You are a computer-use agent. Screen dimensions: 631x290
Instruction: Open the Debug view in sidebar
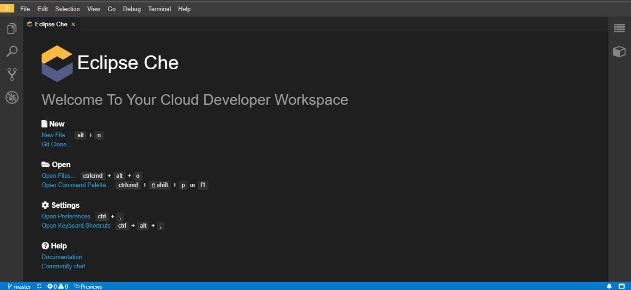[12, 97]
